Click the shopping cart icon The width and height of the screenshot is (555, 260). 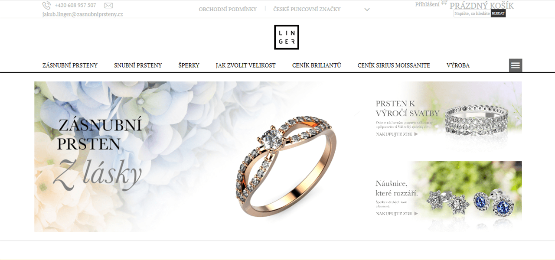[444, 3]
